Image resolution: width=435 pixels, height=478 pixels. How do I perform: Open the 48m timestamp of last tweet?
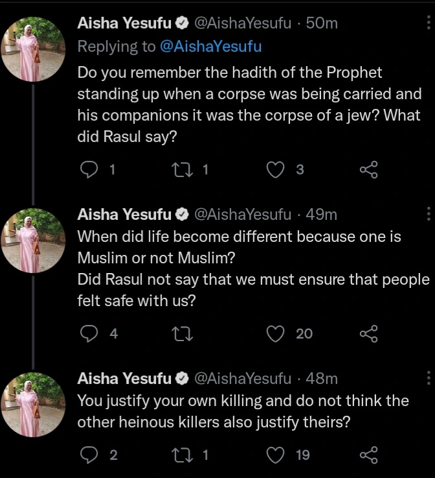(x=322, y=378)
